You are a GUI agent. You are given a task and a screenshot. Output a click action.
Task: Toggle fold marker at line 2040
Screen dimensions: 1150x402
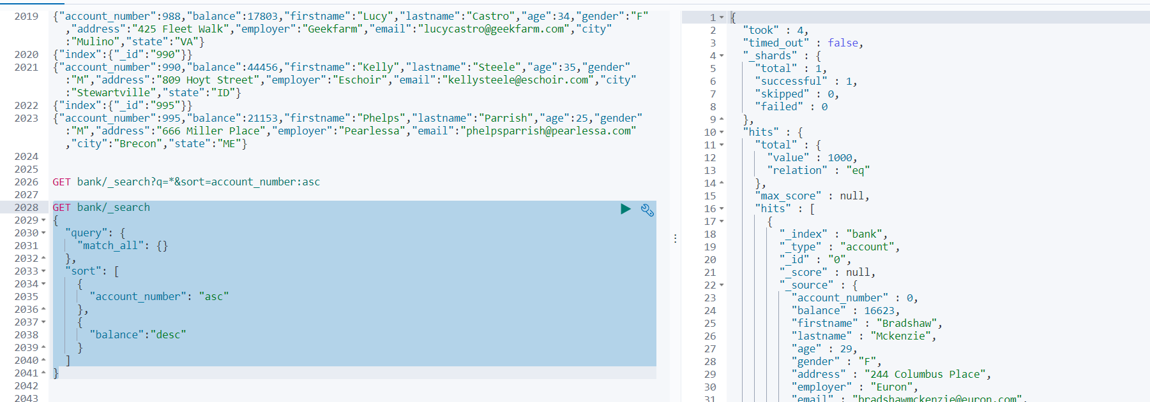pyautogui.click(x=43, y=361)
